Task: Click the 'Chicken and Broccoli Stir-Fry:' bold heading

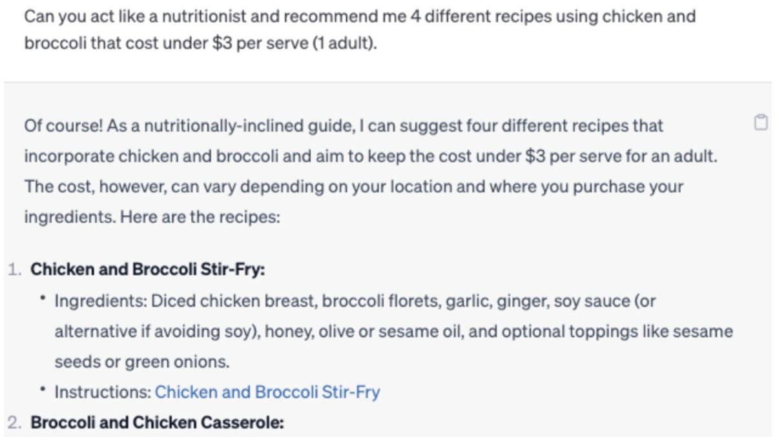Action: click(148, 269)
